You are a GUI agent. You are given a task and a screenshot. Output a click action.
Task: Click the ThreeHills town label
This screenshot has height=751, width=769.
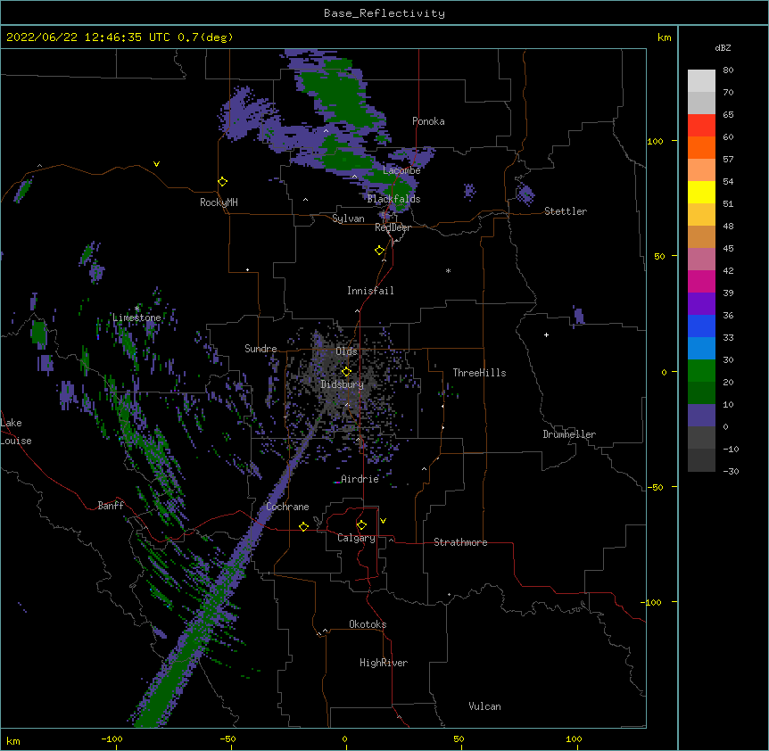[479, 373]
